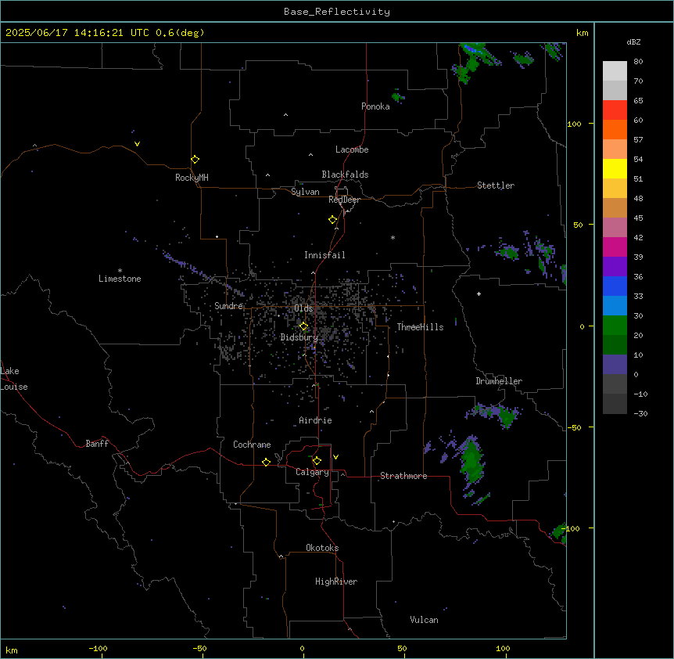This screenshot has width=674, height=659.
Task: Click the dBZ legend heading
Action: 633,42
